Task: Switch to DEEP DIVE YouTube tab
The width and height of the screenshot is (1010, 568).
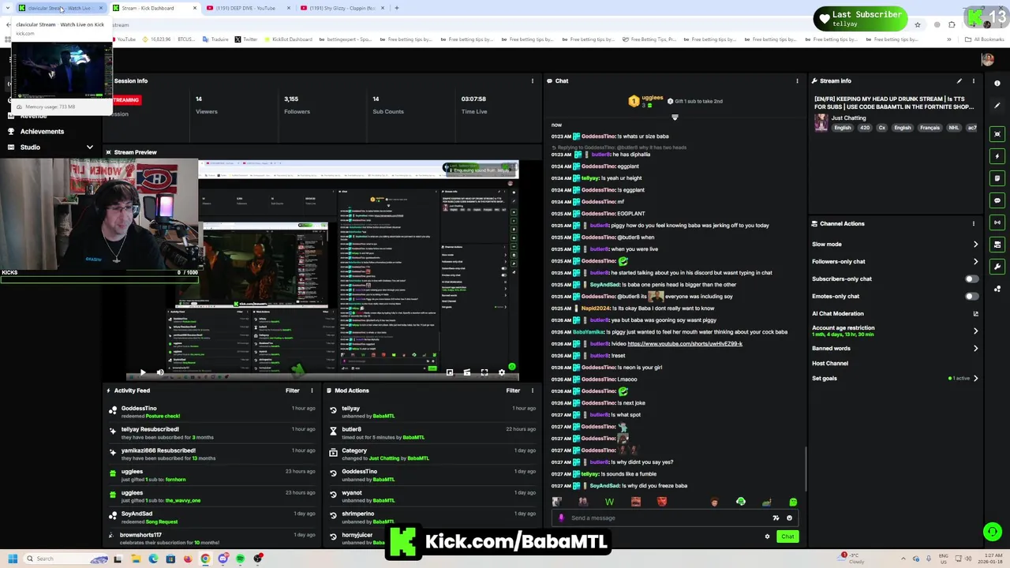Action: (247, 8)
